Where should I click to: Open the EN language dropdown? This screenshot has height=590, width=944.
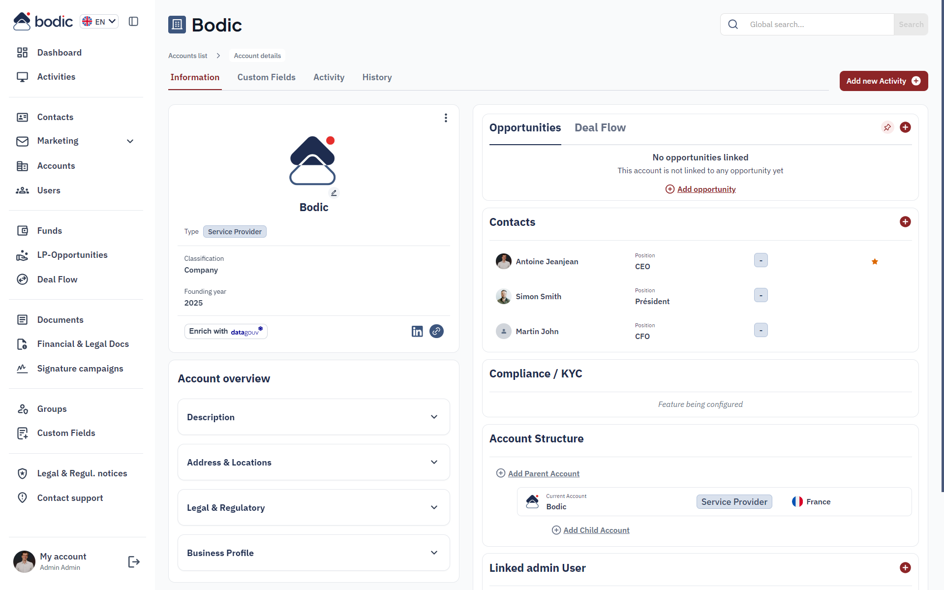pos(99,21)
